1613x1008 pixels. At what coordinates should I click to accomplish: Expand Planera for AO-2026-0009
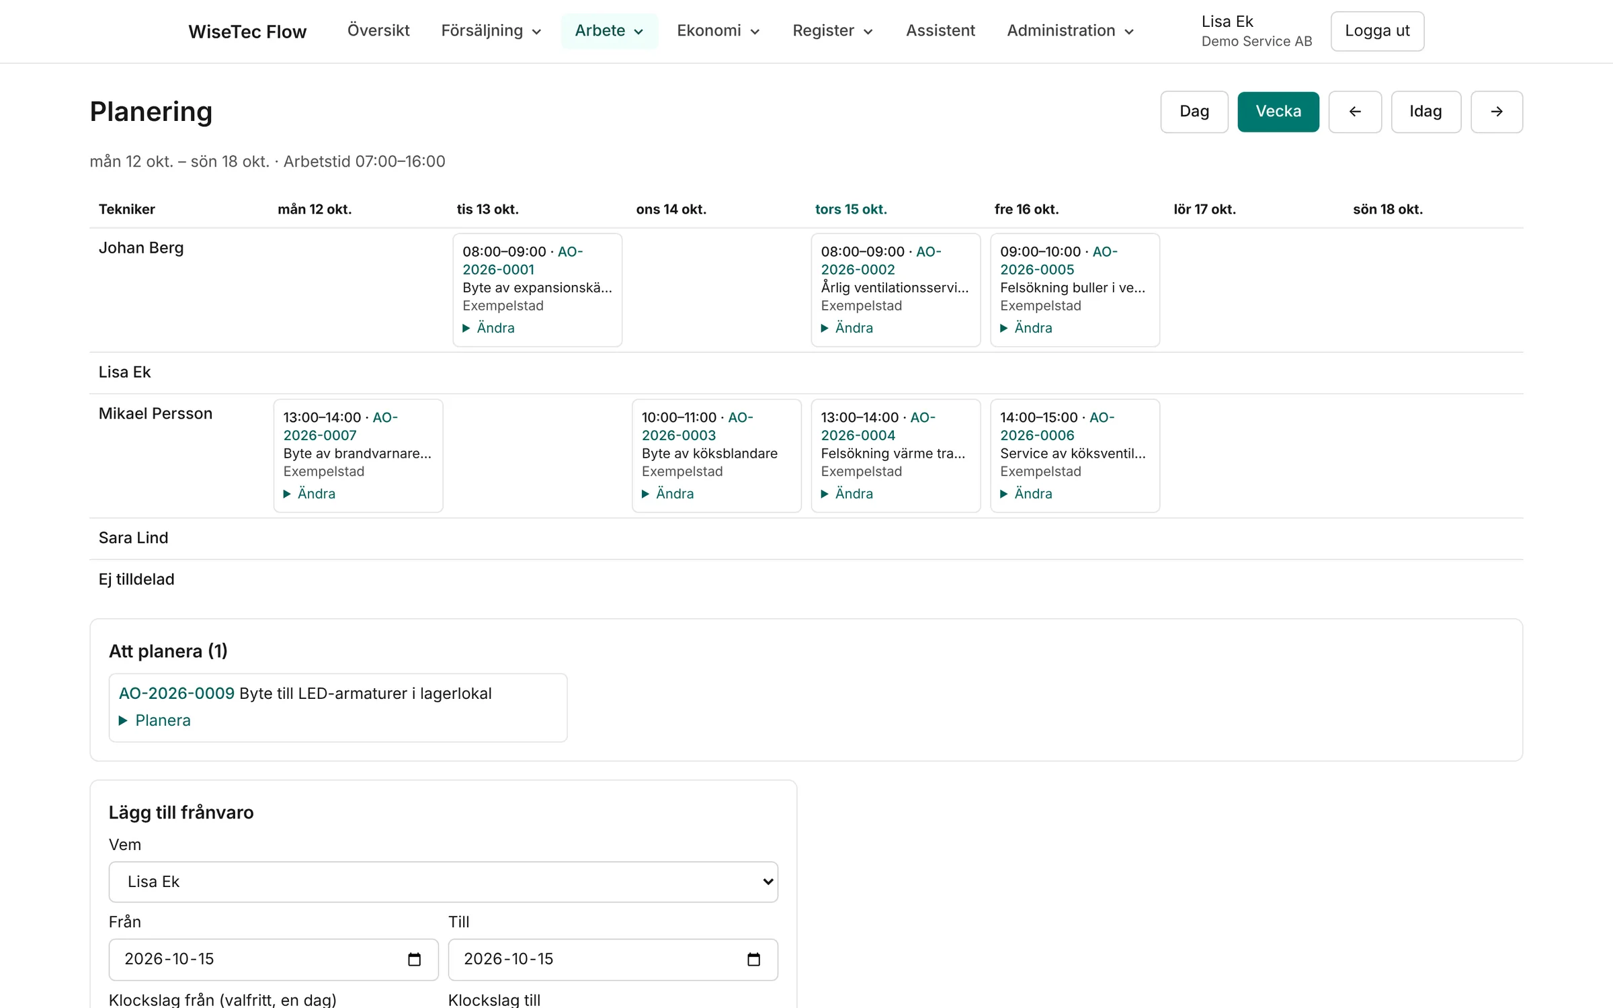[155, 720]
